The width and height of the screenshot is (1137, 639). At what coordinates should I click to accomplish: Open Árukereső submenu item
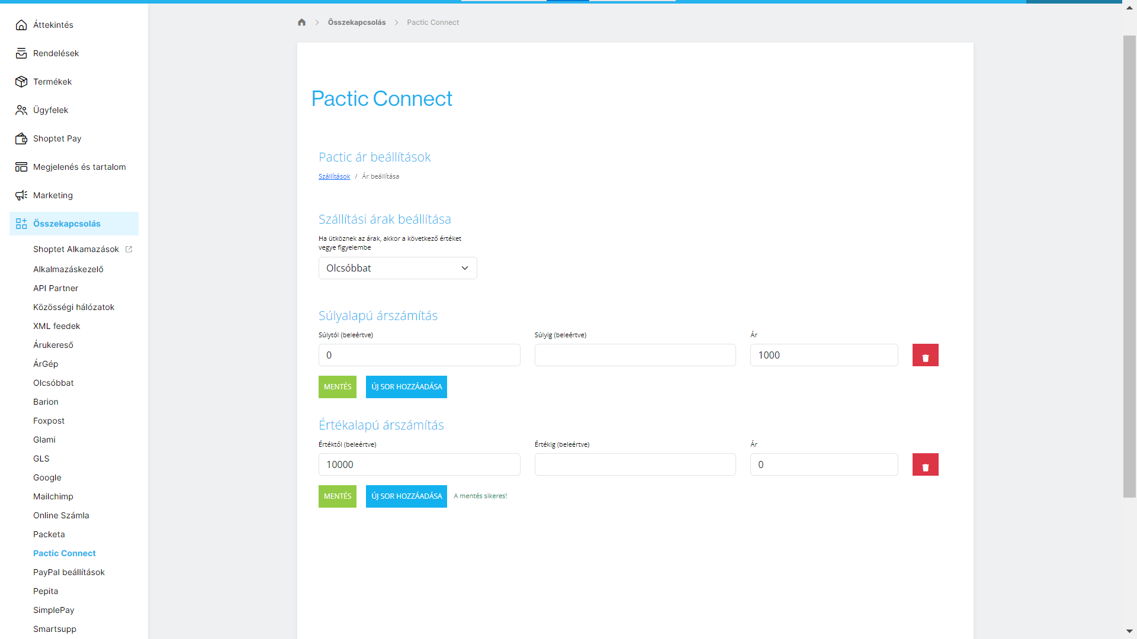click(x=53, y=345)
